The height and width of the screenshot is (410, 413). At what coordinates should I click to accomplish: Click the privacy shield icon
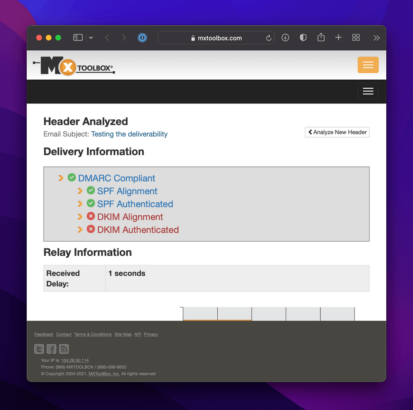(303, 38)
